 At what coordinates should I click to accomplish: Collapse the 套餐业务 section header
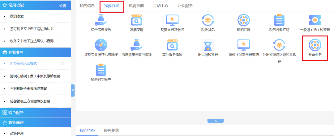point(35,52)
